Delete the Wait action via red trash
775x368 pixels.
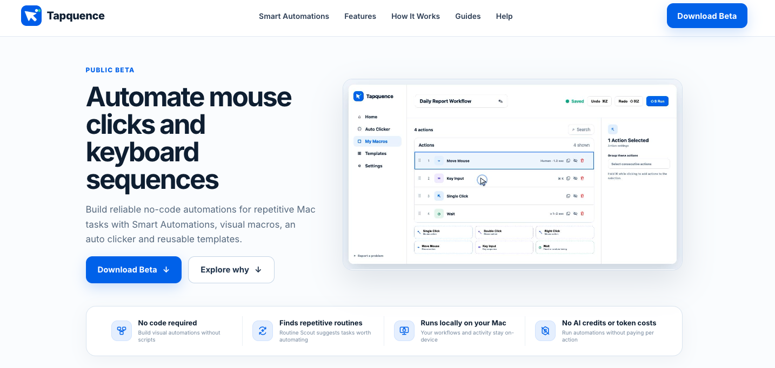tap(582, 214)
